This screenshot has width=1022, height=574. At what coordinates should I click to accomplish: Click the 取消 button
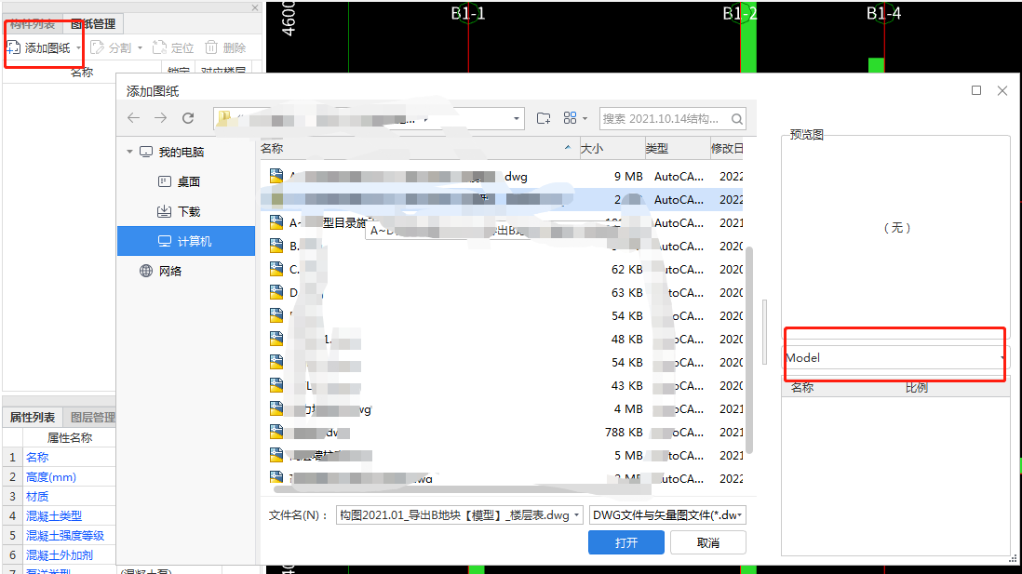tap(707, 542)
